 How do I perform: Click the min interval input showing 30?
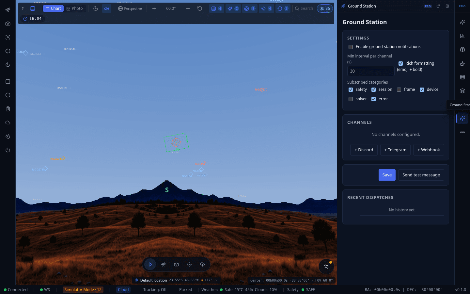click(371, 71)
